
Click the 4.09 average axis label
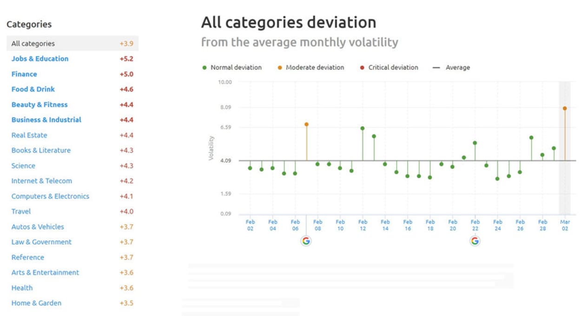pos(226,161)
